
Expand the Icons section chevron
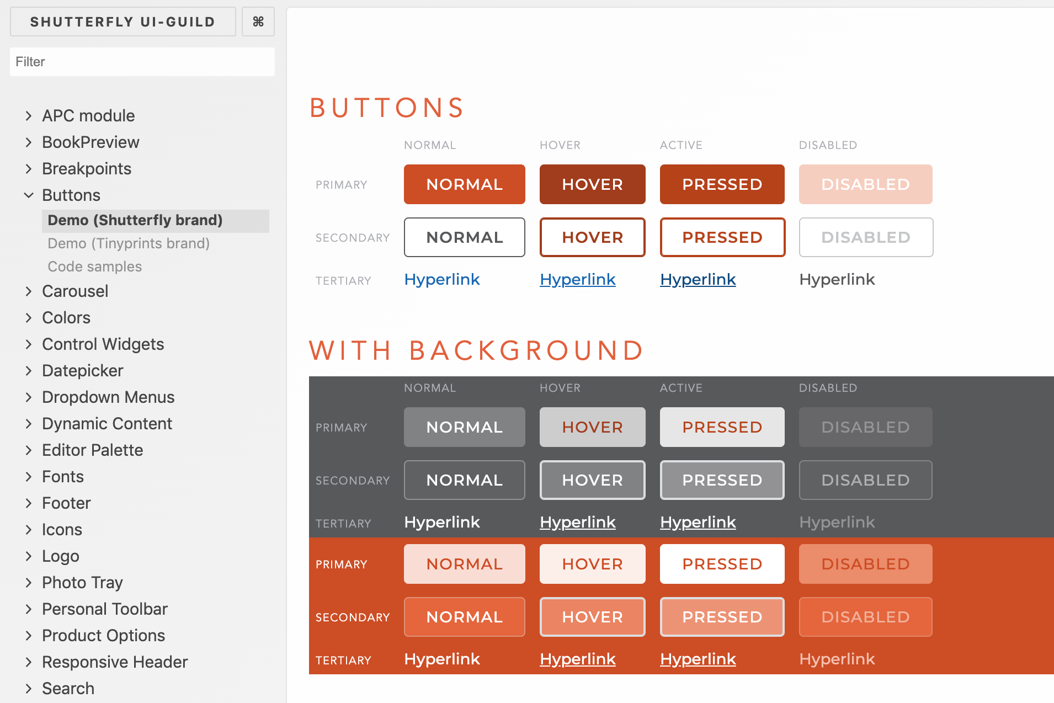click(29, 530)
